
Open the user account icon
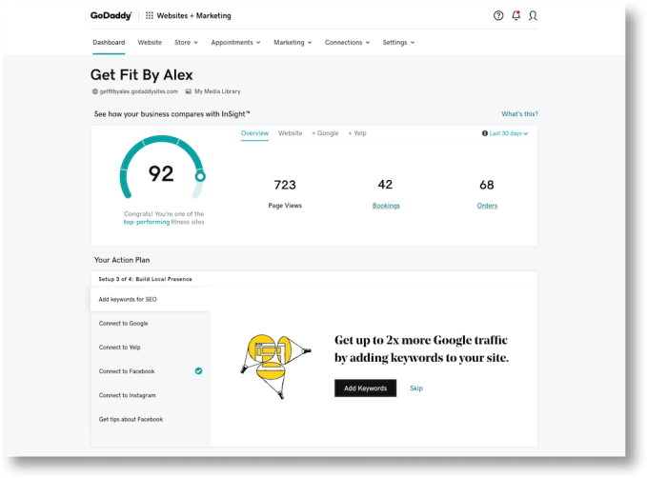(x=533, y=16)
